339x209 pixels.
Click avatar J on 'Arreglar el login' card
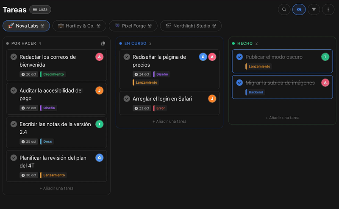point(212,99)
